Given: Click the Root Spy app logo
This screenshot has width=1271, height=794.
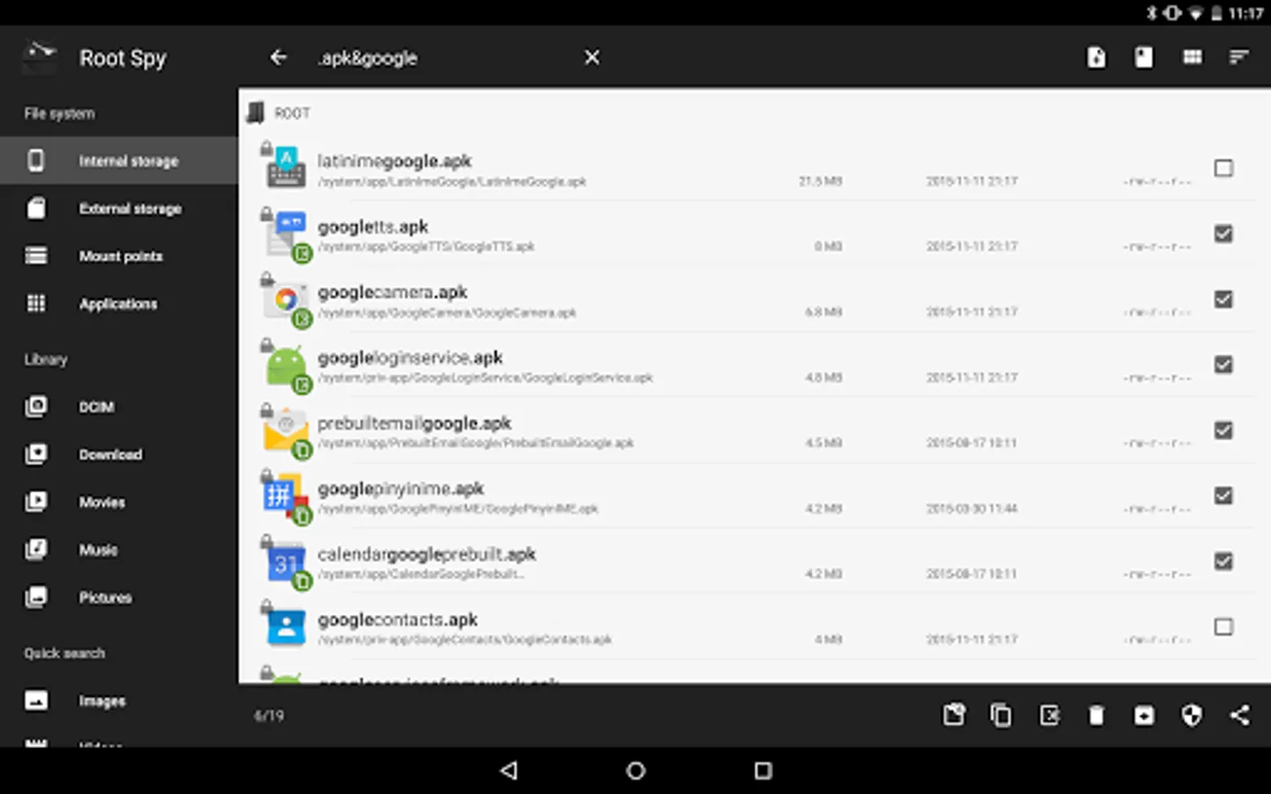Looking at the screenshot, I should point(39,57).
